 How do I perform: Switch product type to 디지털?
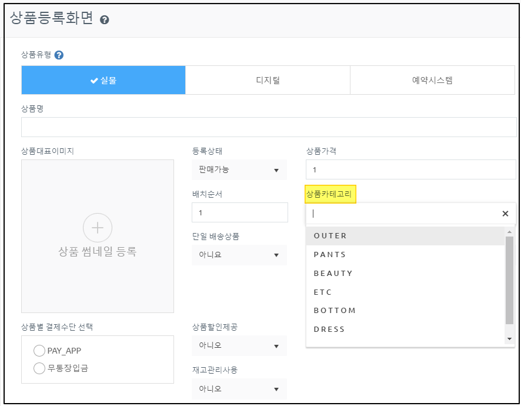click(x=268, y=80)
